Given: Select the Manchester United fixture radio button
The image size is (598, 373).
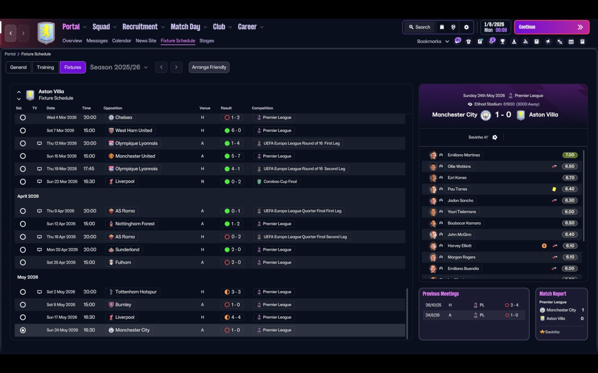Looking at the screenshot, I should [23, 156].
